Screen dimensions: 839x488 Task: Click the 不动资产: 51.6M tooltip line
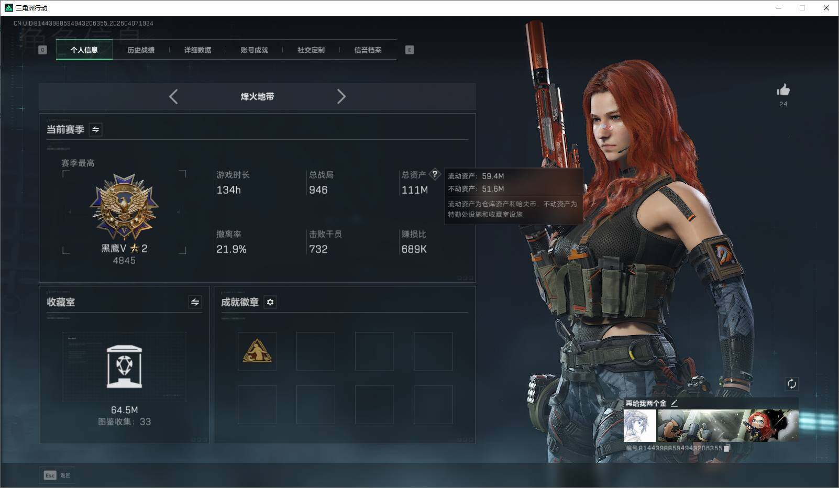point(476,188)
